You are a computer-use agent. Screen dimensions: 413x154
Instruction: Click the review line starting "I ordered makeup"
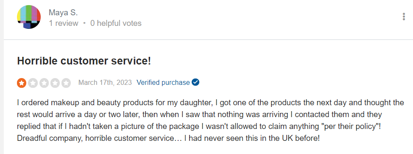pos(210,103)
